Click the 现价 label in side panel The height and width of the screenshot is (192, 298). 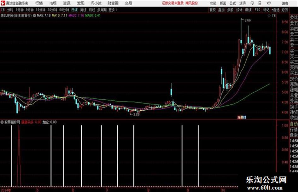[294, 79]
